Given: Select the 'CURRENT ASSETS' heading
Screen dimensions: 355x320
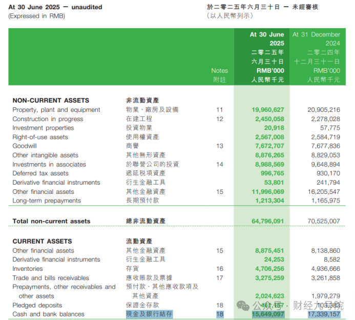Looking at the screenshot, I should pos(42,242).
